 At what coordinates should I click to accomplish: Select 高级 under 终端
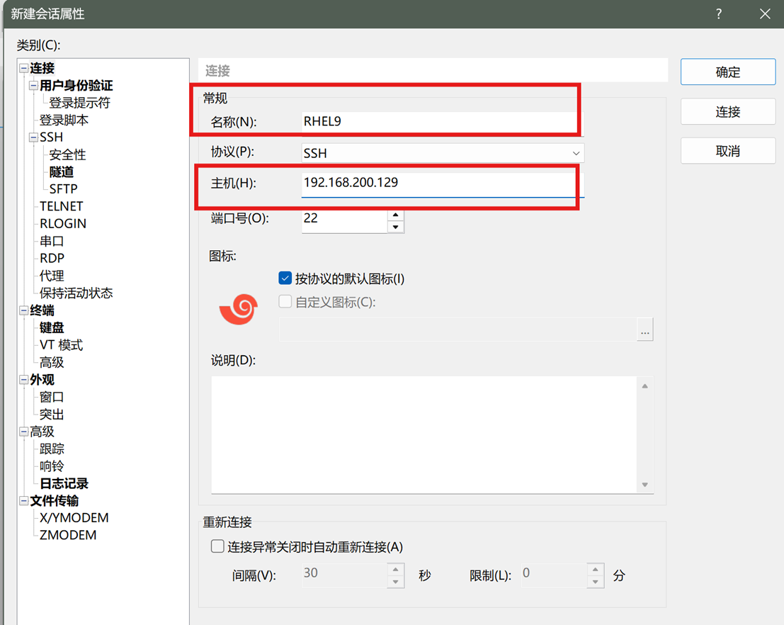[52, 362]
